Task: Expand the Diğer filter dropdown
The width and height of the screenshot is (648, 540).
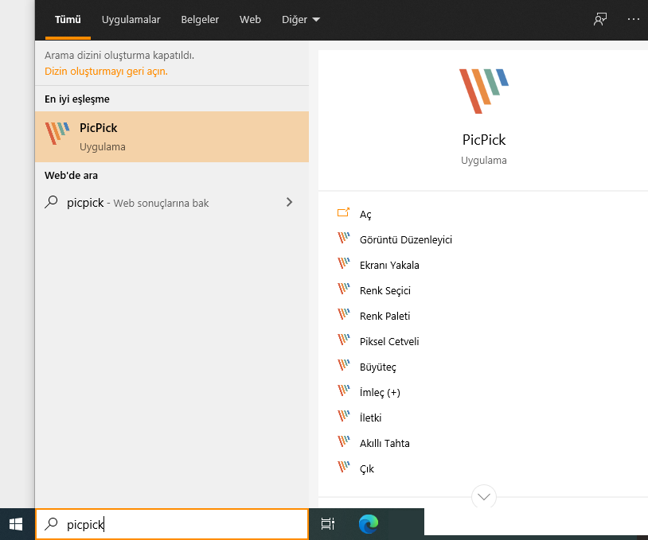Action: (x=301, y=19)
